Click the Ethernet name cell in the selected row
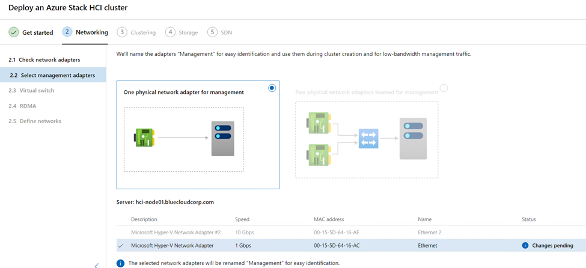This screenshot has height=268, width=586. (427, 246)
